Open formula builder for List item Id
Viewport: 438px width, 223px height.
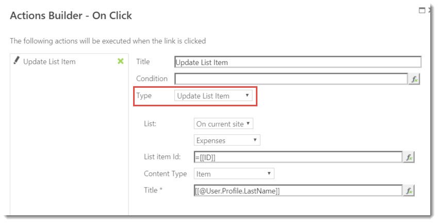[409, 157]
